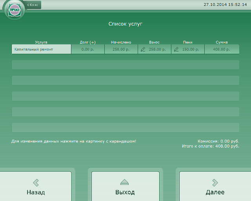Select the Капитальный ремонт service row
The width and height of the screenshot is (251, 201).
pos(41,49)
